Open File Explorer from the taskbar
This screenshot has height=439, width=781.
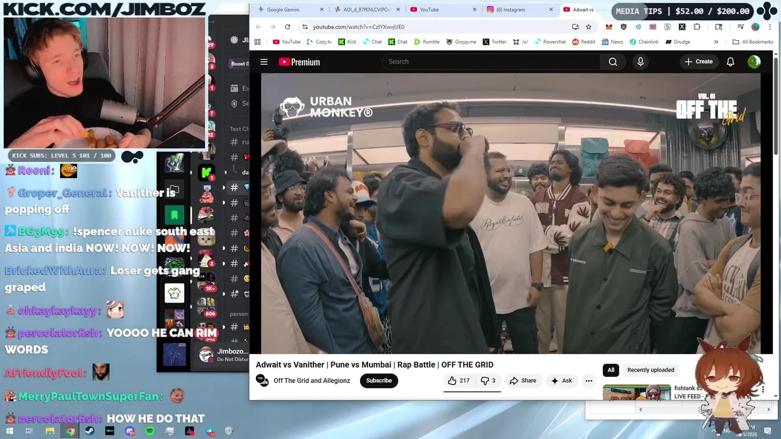50,431
